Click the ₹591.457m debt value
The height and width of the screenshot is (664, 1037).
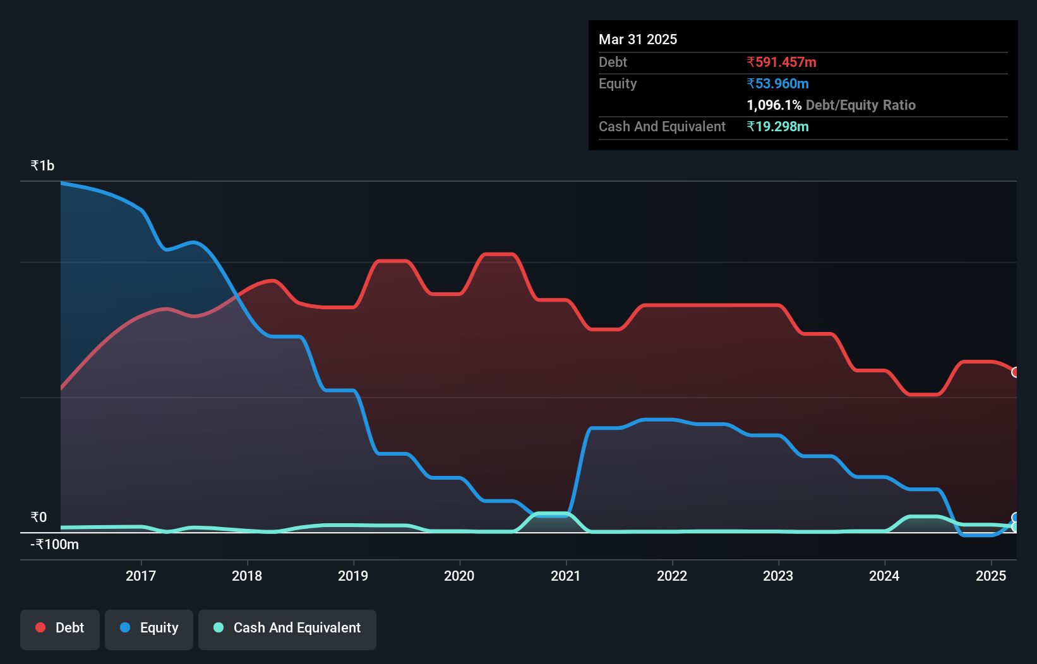click(781, 62)
